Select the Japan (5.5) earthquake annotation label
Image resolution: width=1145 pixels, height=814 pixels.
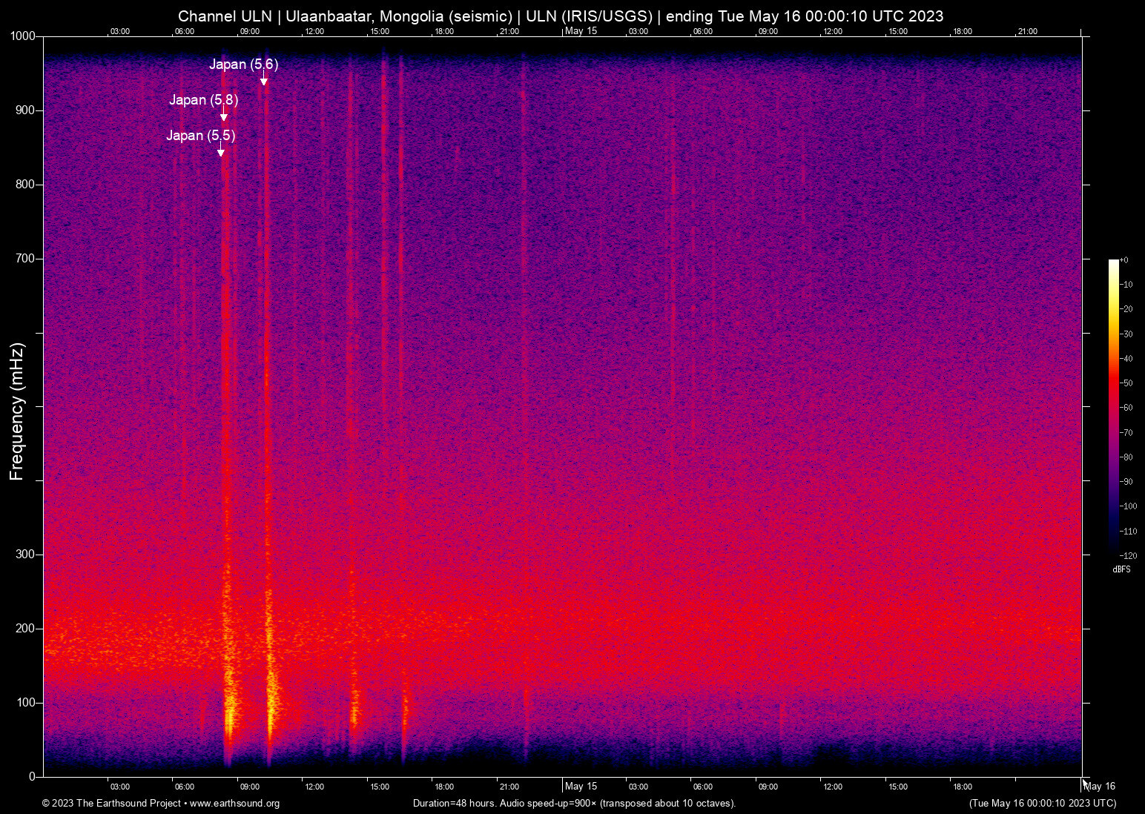pos(200,136)
